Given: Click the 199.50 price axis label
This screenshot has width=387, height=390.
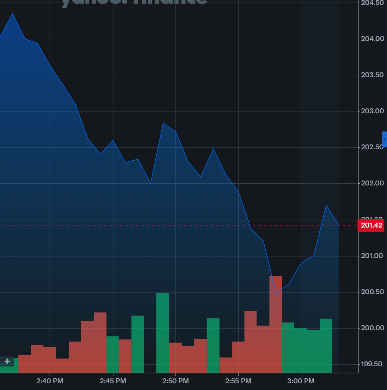Looking at the screenshot, I should click(x=371, y=364).
